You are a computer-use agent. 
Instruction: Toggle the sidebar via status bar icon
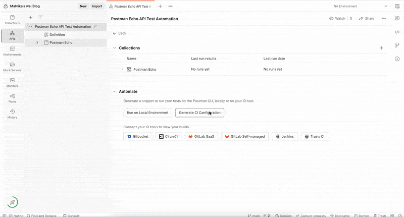pos(5,215)
